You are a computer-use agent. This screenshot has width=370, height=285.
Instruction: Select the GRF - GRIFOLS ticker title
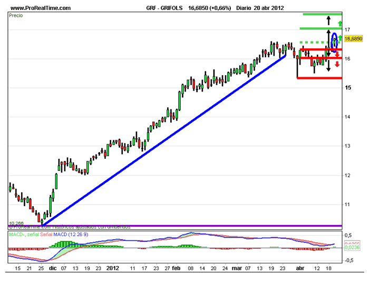click(164, 8)
